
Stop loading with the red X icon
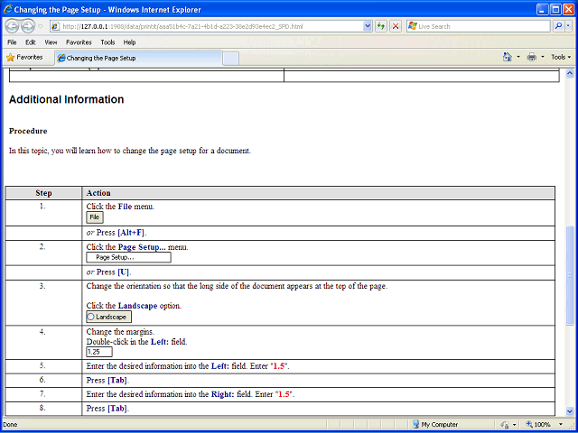tap(396, 26)
